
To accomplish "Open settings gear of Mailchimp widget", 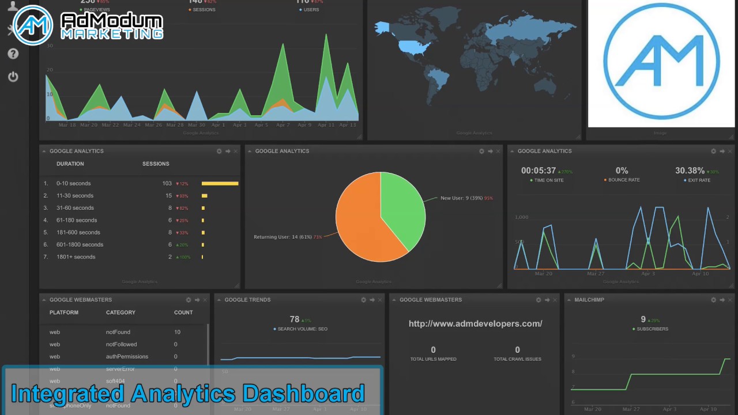I will pyautogui.click(x=713, y=300).
